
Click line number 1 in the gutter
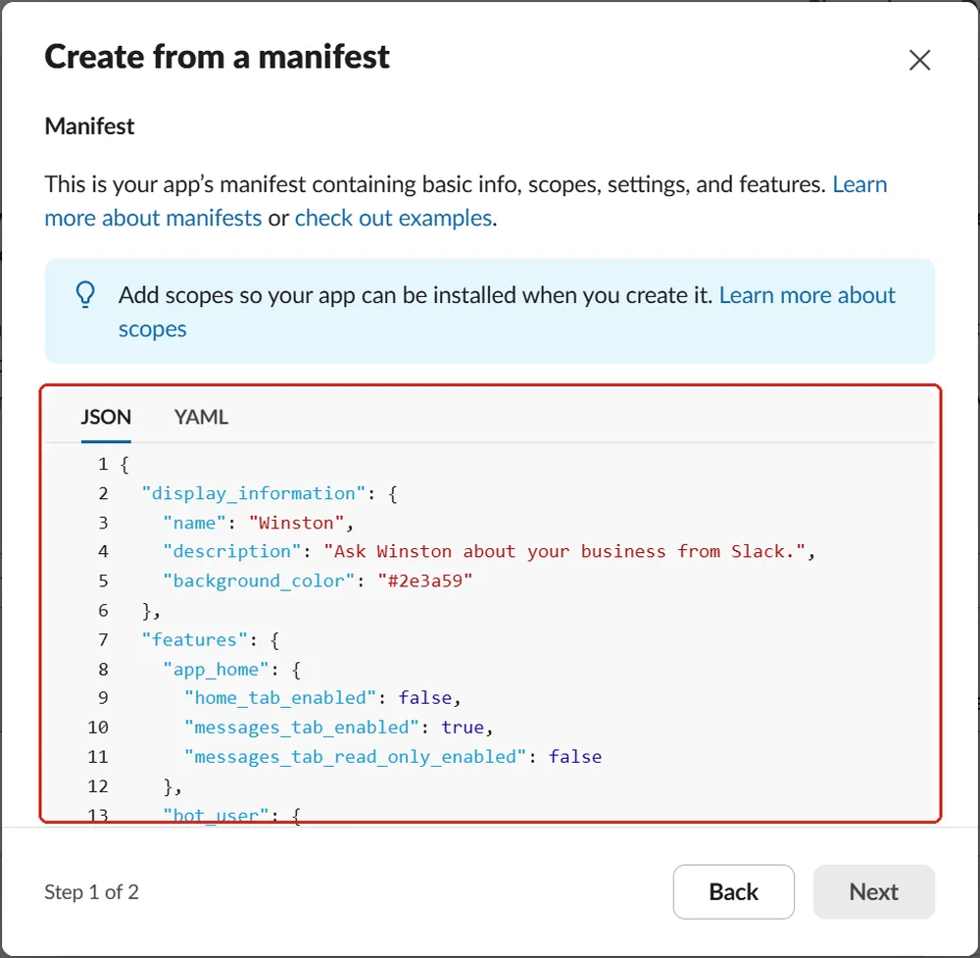click(103, 464)
